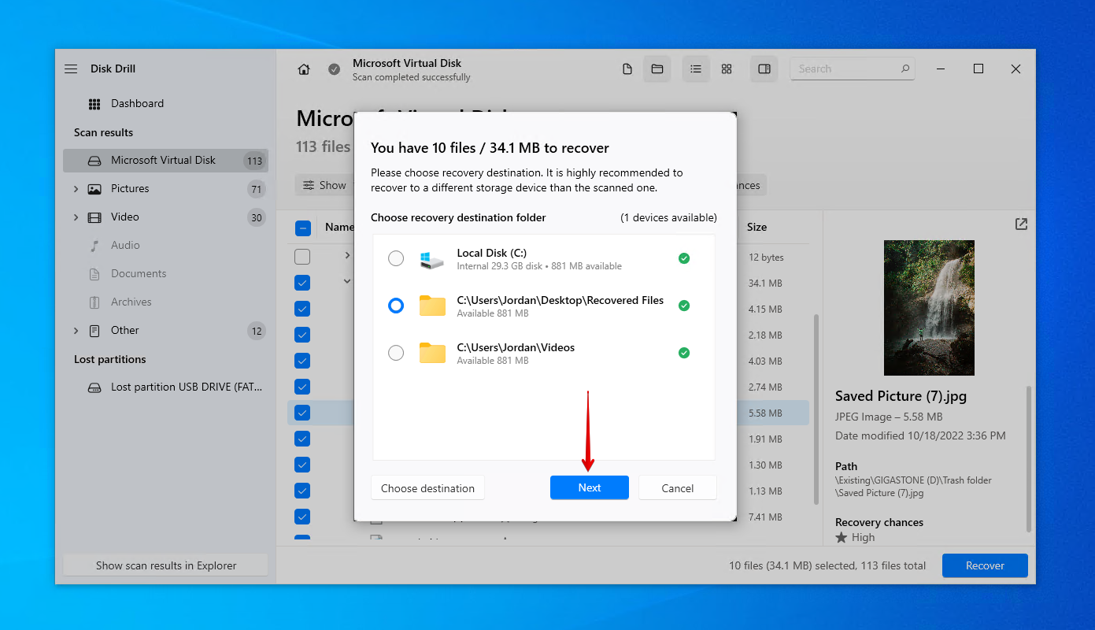
Task: Open Documents category in sidebar
Action: pos(165,274)
